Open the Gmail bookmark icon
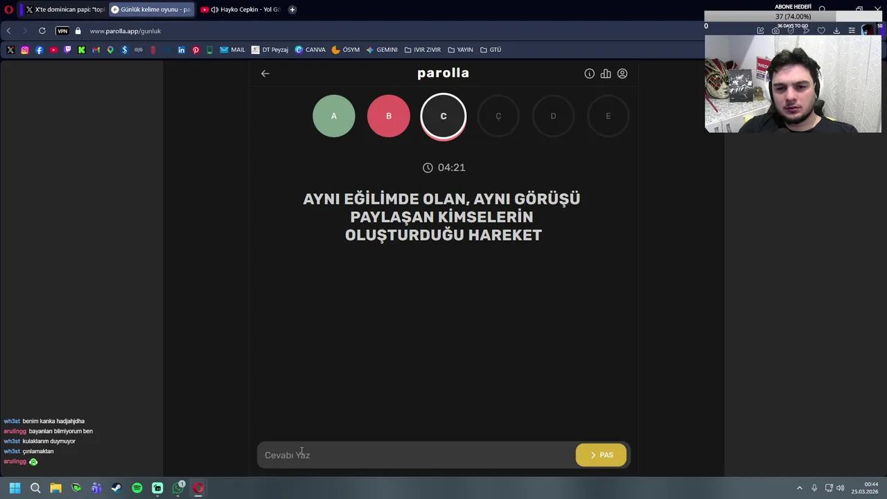The image size is (887, 499). click(96, 50)
